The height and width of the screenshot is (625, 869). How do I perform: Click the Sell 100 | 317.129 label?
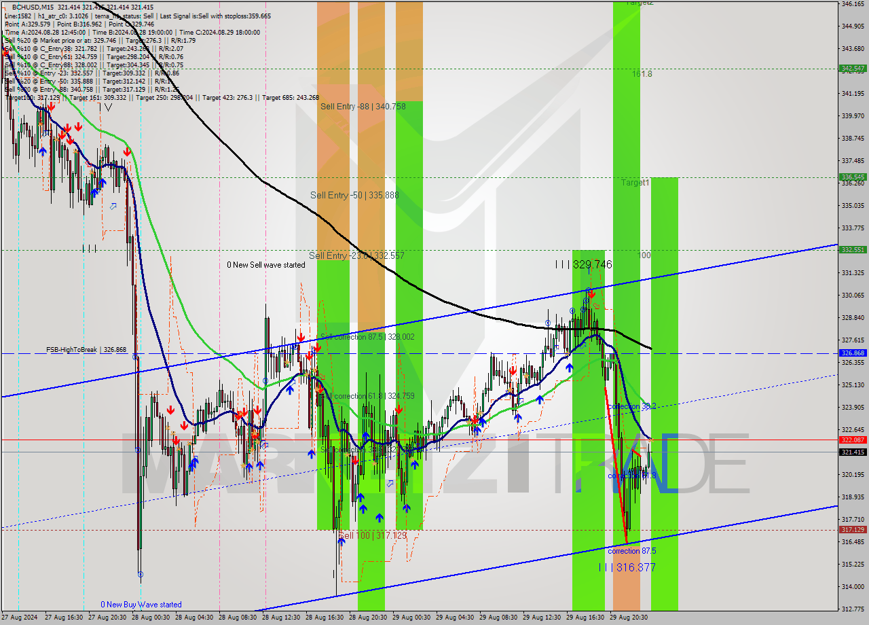(372, 535)
